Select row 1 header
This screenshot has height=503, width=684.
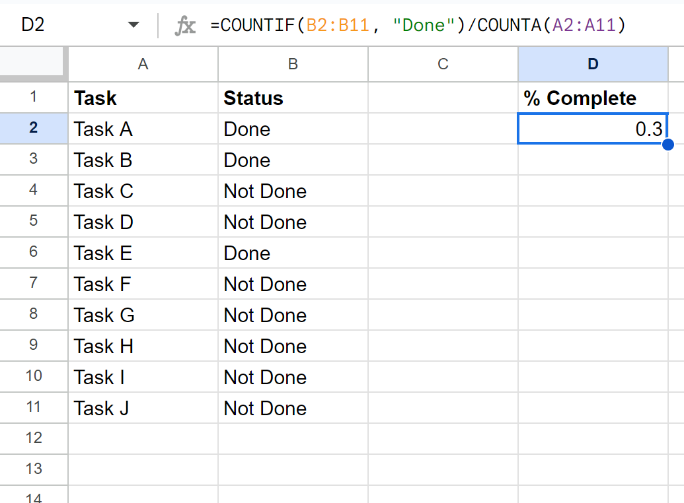[x=34, y=97]
